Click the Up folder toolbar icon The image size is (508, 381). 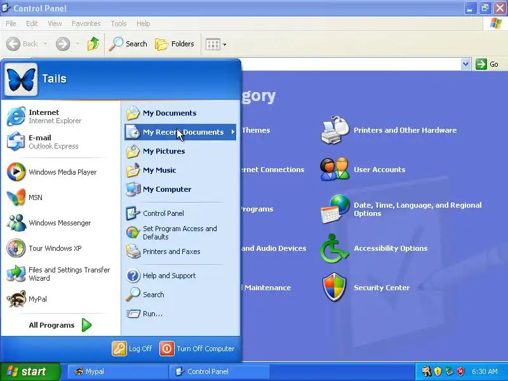tap(93, 44)
